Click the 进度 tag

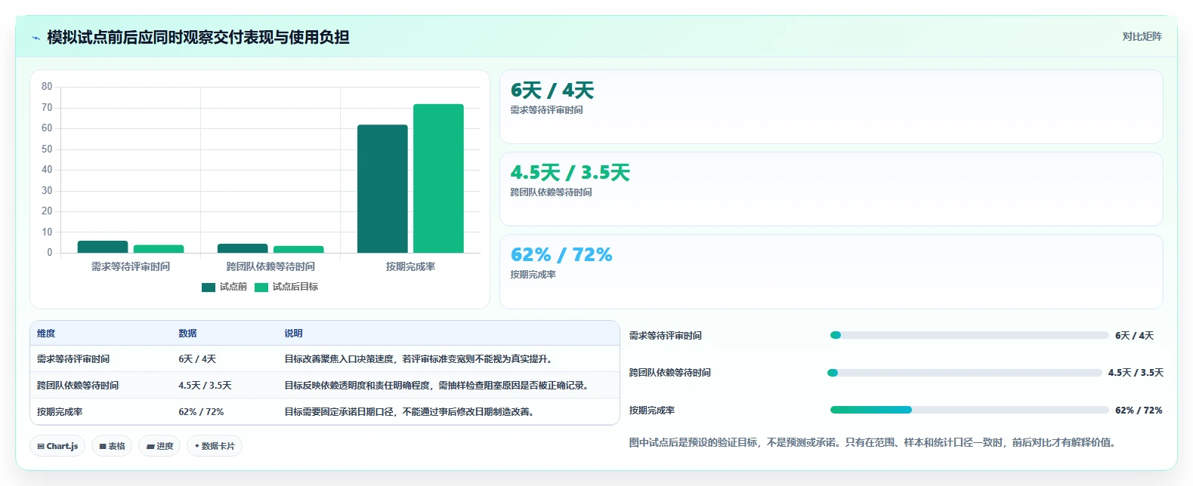pyautogui.click(x=159, y=446)
